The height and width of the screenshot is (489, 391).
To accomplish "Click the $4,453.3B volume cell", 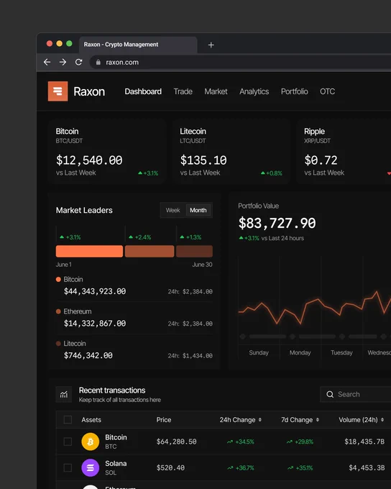I will [367, 468].
